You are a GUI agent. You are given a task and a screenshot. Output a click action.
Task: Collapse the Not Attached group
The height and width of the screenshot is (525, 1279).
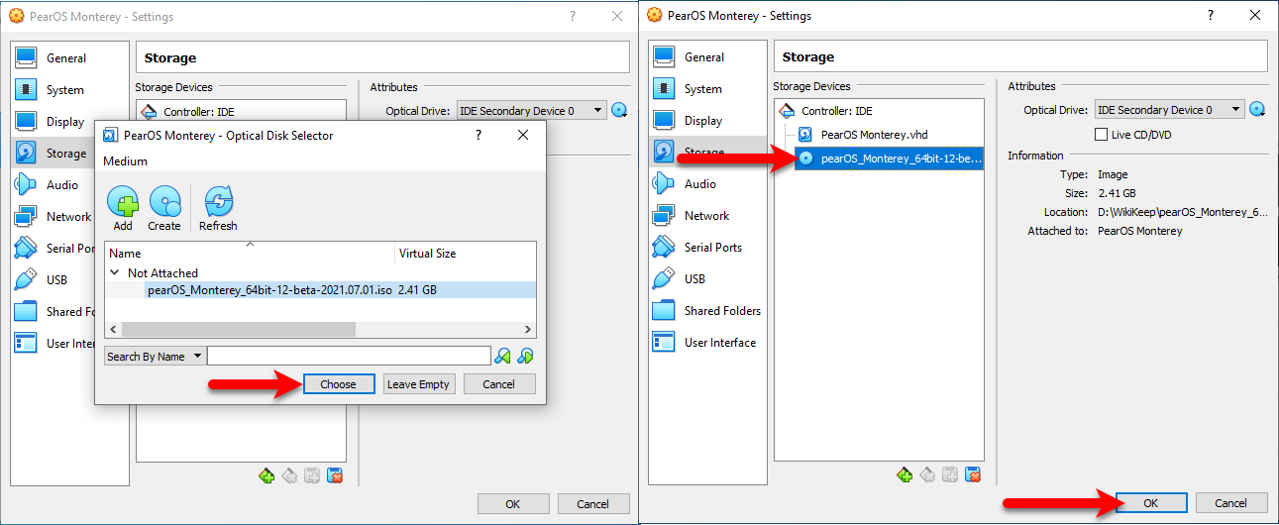pos(115,272)
